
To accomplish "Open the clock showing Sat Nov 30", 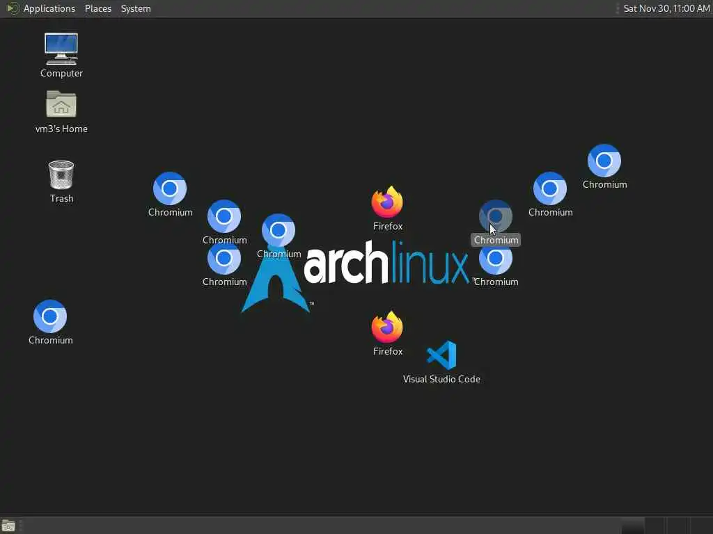I will [x=666, y=8].
